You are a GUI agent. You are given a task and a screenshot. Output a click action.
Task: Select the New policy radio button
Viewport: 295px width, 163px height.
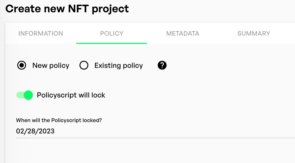[22, 66]
